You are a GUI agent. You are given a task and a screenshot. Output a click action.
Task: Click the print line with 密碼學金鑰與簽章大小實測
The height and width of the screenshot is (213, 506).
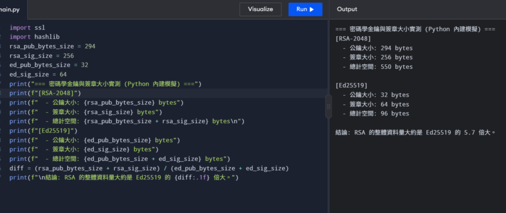pos(105,84)
